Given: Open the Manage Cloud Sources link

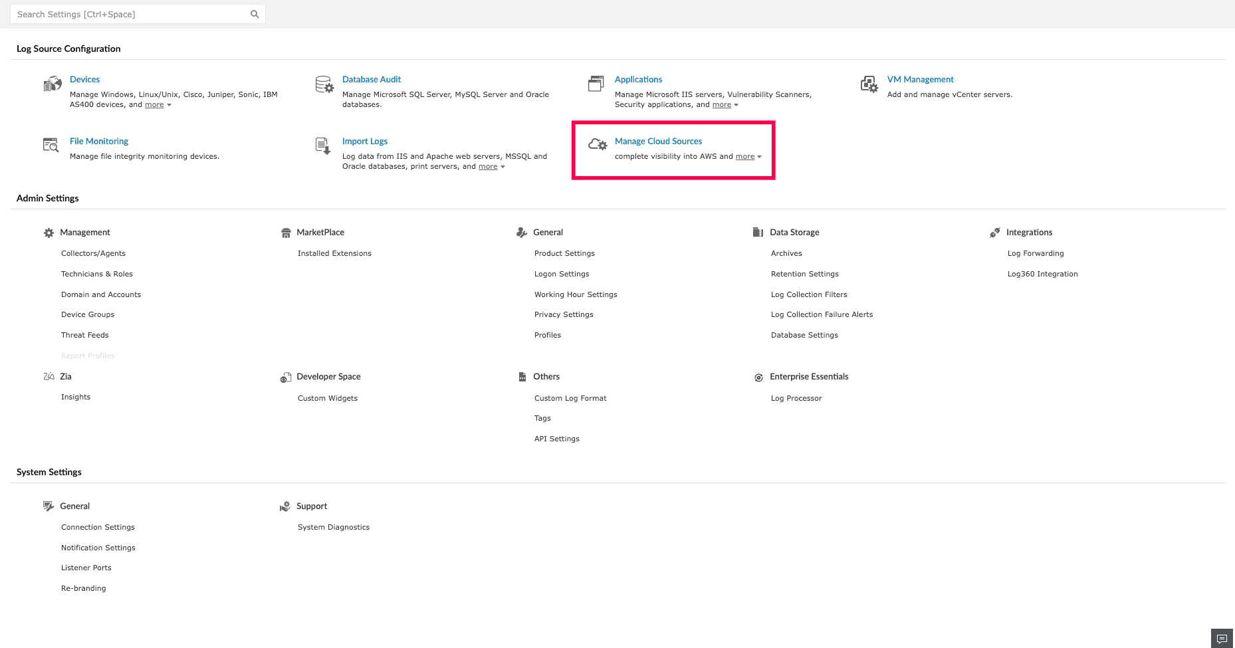Looking at the screenshot, I should pos(658,141).
